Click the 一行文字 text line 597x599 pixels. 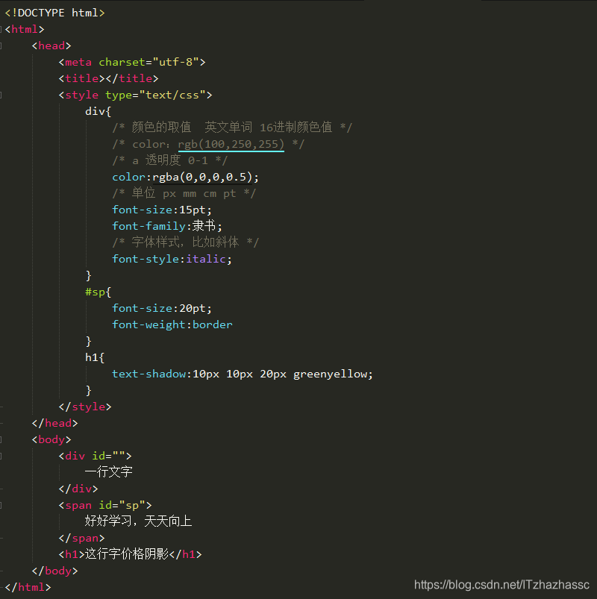pos(109,472)
